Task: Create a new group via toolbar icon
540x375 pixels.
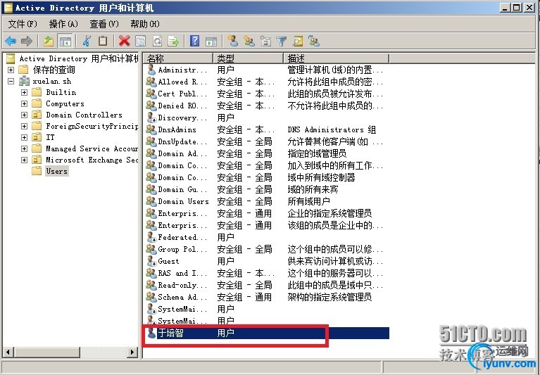Action: tap(249, 42)
